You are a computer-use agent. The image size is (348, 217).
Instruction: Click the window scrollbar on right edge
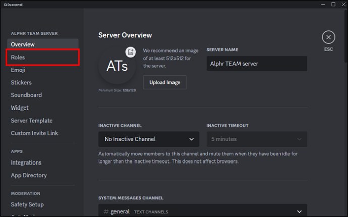346,35
